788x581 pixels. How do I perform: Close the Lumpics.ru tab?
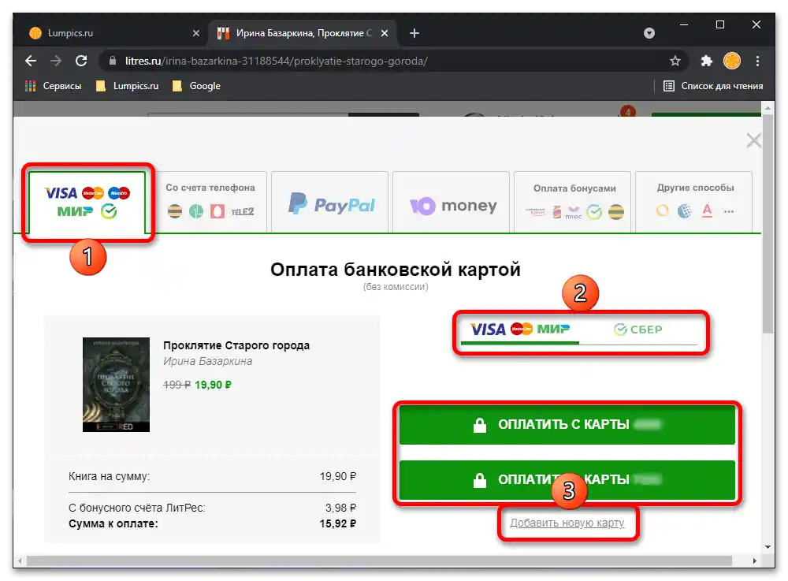[196, 33]
